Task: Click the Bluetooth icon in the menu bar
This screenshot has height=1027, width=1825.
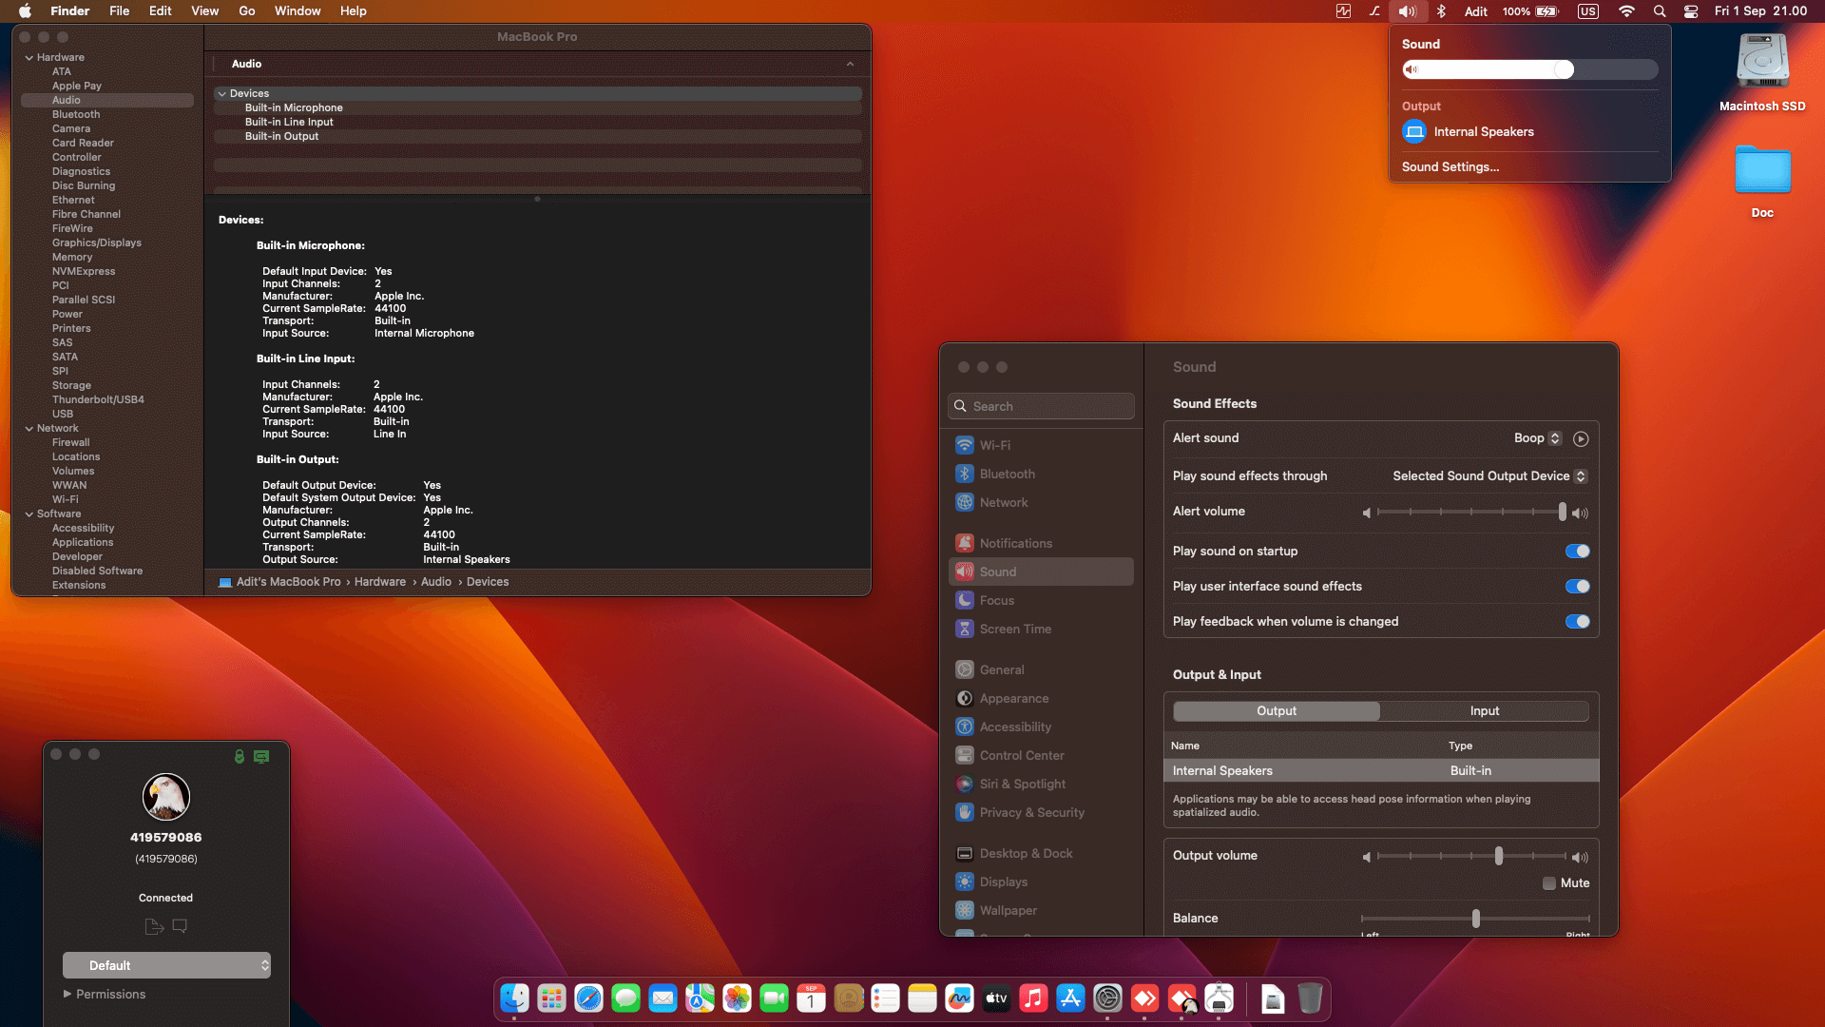Action: [1441, 11]
